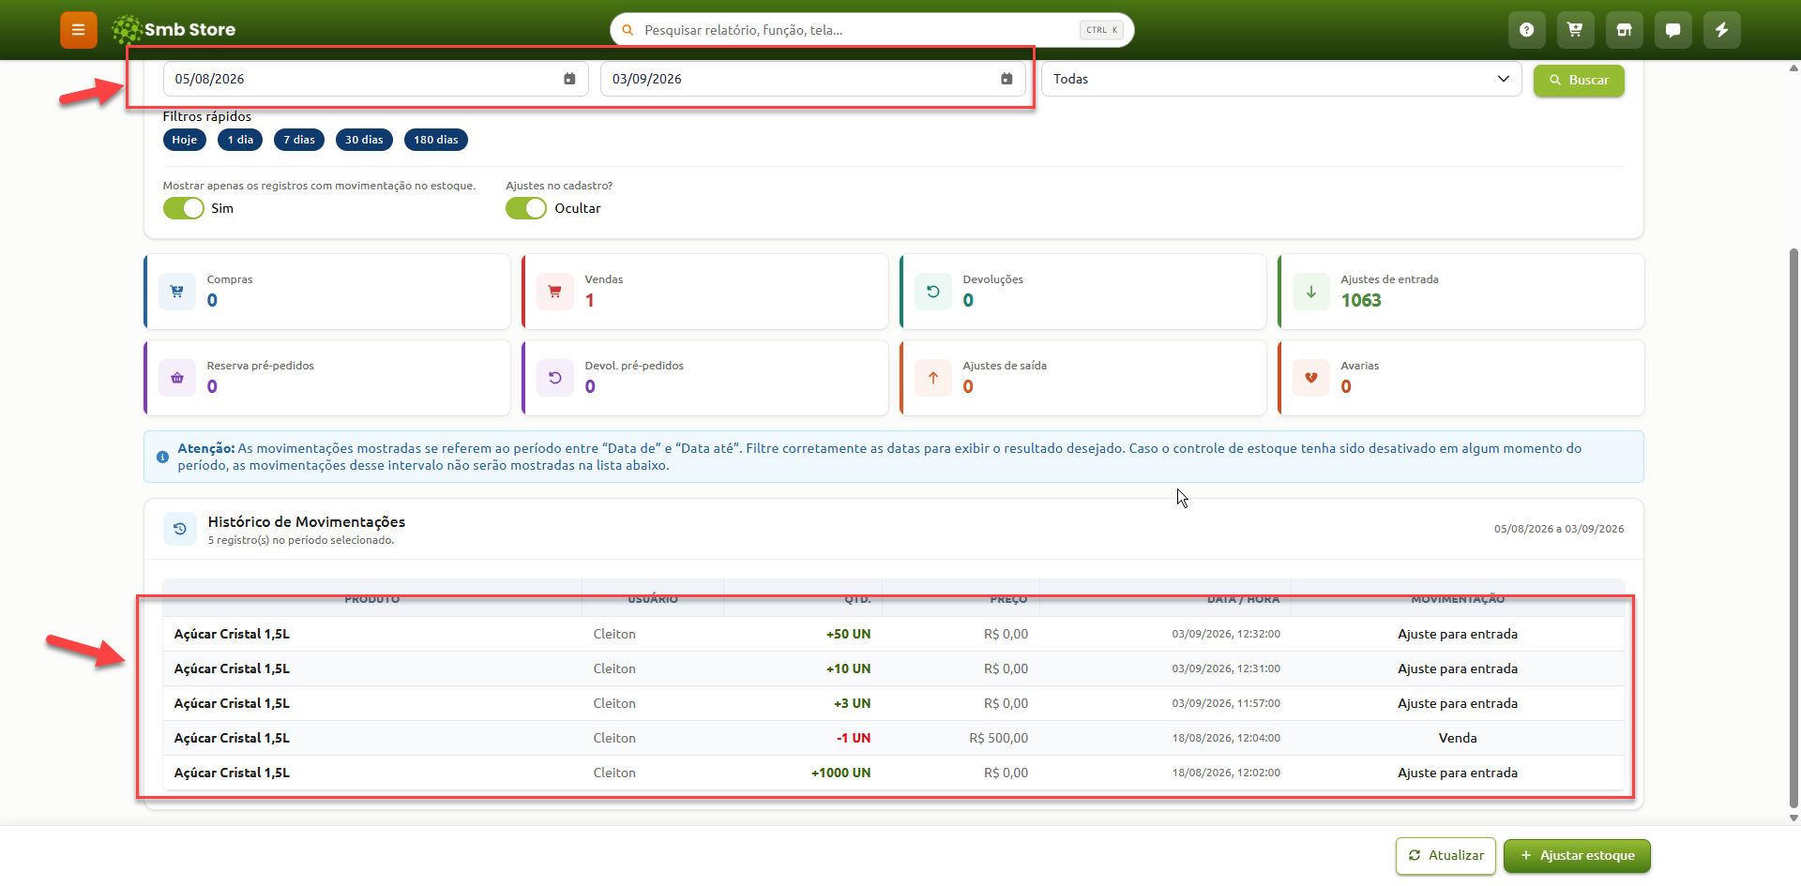
Task: Click the 03/09/2026 end date field
Action: pyautogui.click(x=812, y=79)
